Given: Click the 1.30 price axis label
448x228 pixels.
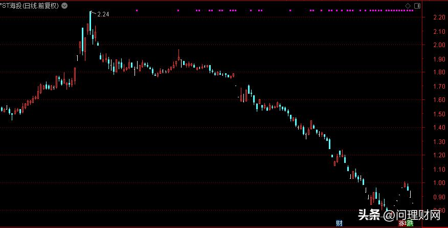Looking at the screenshot, I should [x=439, y=141].
